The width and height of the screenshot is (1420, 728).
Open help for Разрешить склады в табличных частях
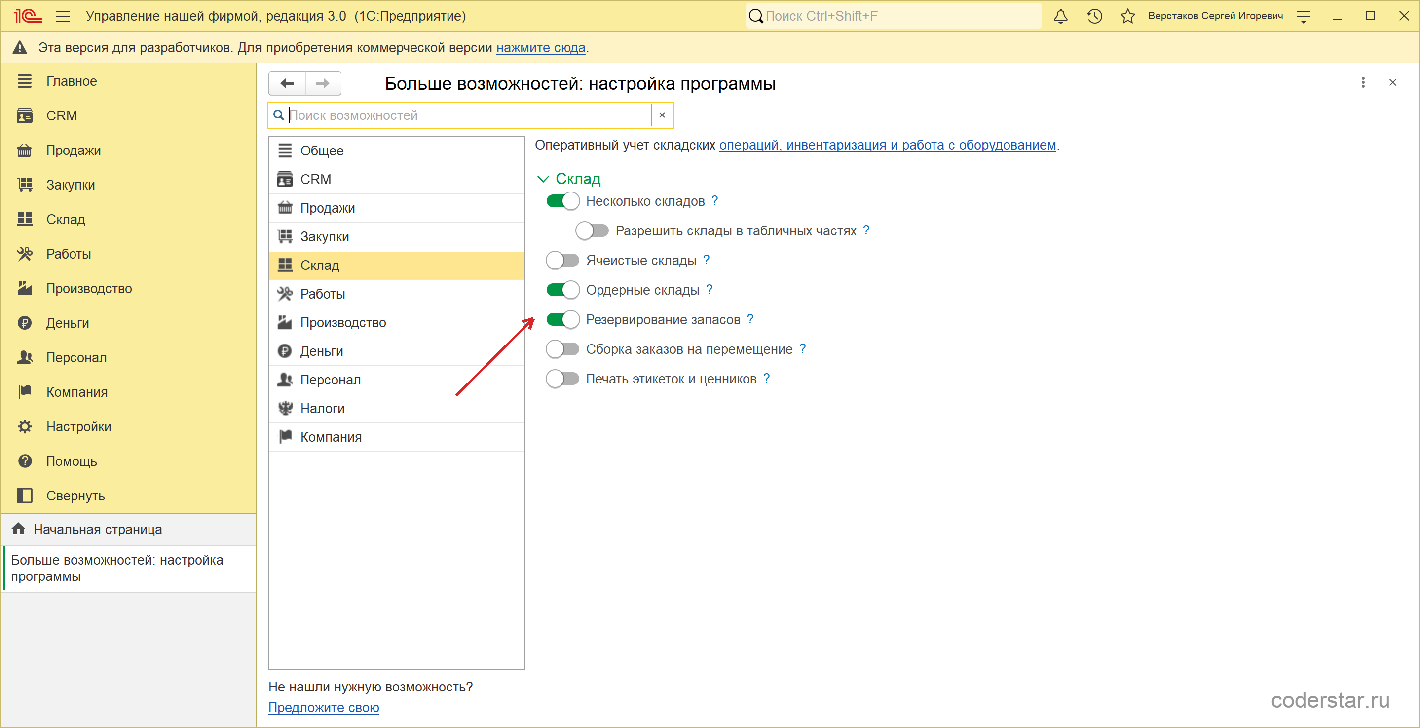pos(866,230)
